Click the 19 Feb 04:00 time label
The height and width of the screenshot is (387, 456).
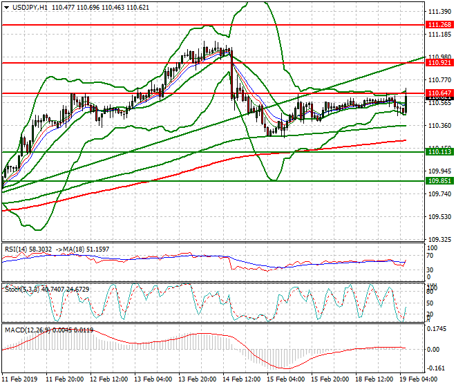[419, 379]
